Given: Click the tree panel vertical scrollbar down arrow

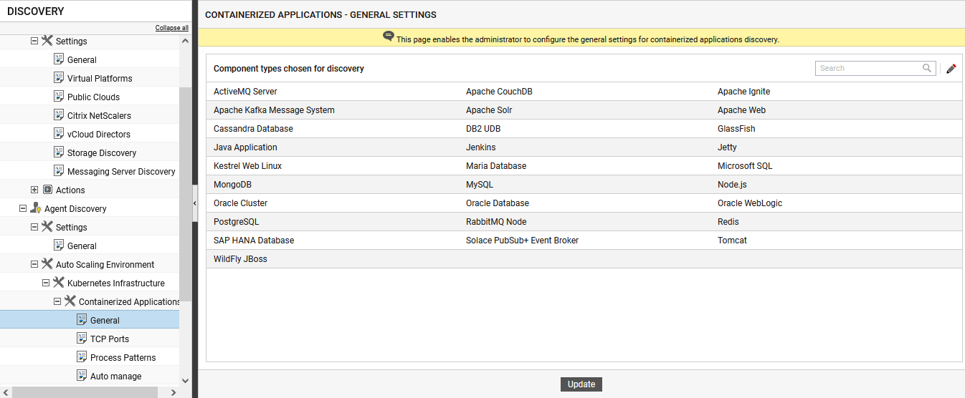Looking at the screenshot, I should (x=186, y=381).
